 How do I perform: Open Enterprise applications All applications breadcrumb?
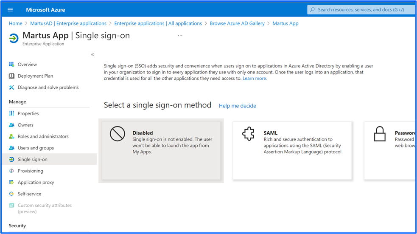[158, 23]
